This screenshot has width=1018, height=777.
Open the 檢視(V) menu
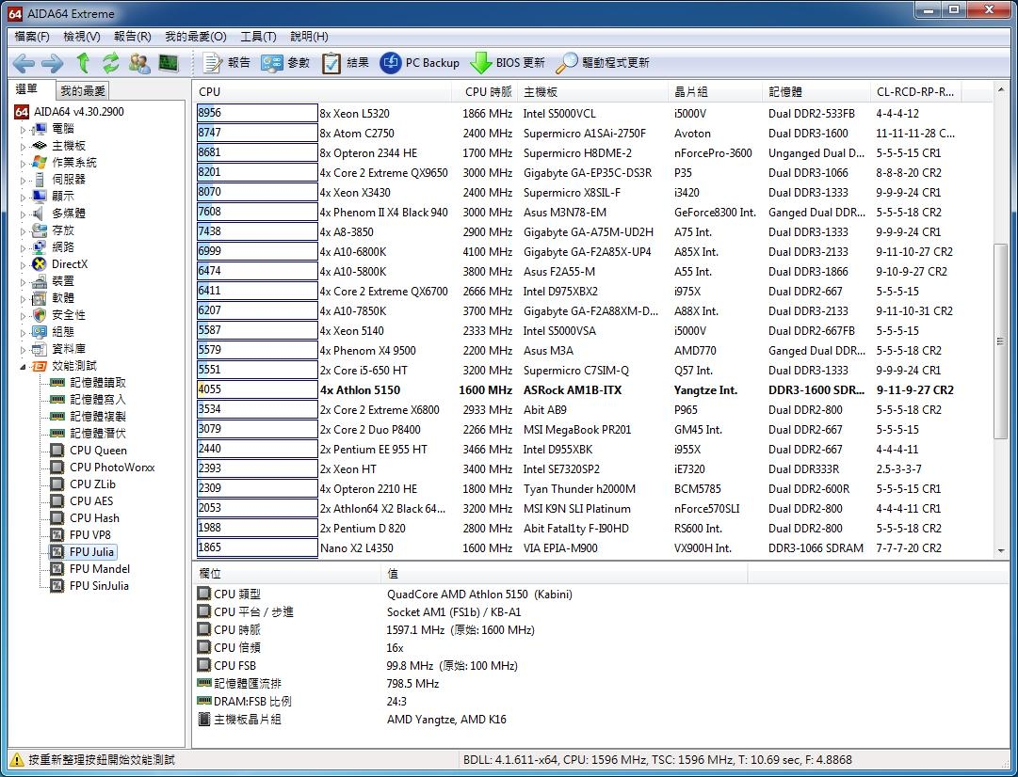point(82,37)
